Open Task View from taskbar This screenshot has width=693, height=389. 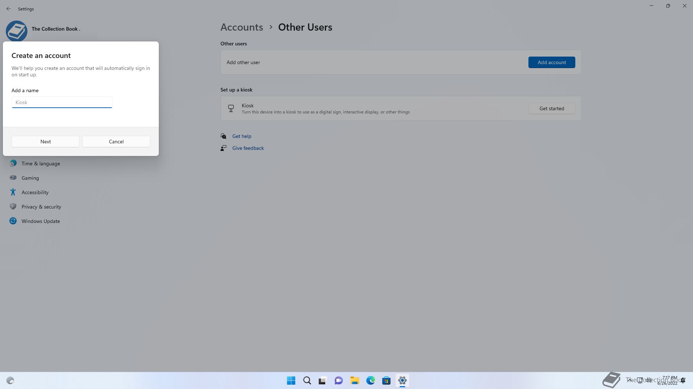[x=323, y=380]
